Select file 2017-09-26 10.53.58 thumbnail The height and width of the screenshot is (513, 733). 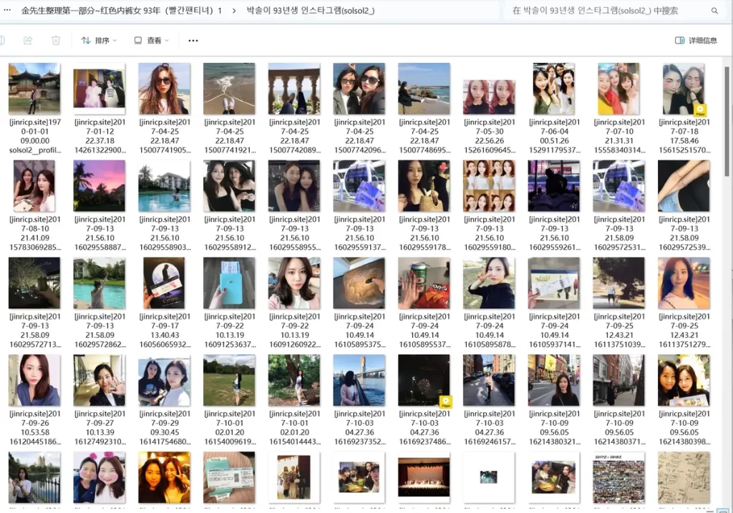34,381
